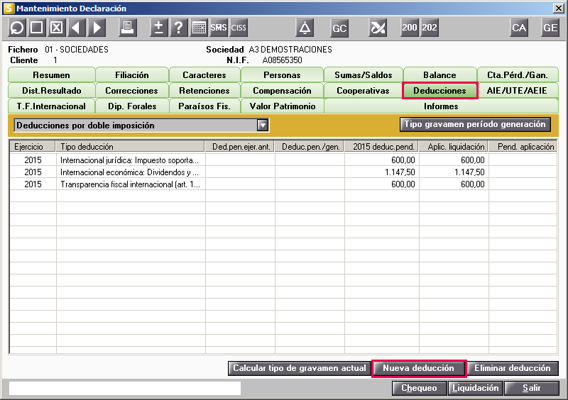Switch to the Retenciones tab

click(x=204, y=91)
